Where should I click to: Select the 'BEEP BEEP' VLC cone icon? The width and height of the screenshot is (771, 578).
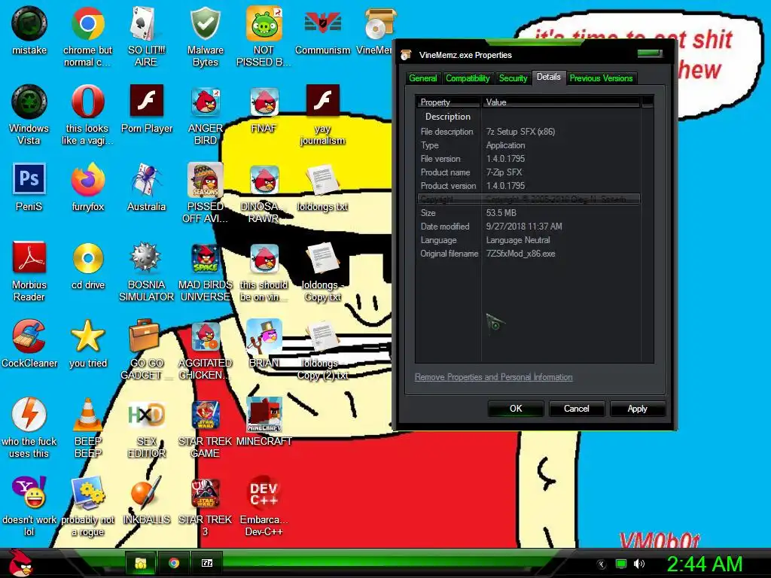click(x=87, y=428)
